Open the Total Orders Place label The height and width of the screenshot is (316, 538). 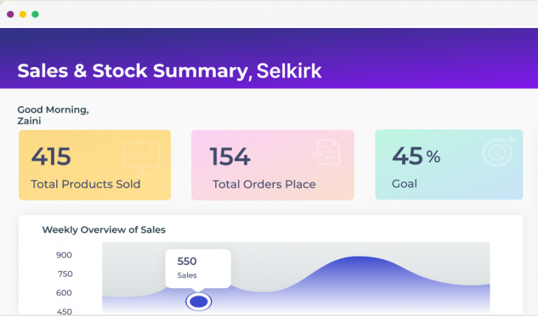[x=264, y=185]
